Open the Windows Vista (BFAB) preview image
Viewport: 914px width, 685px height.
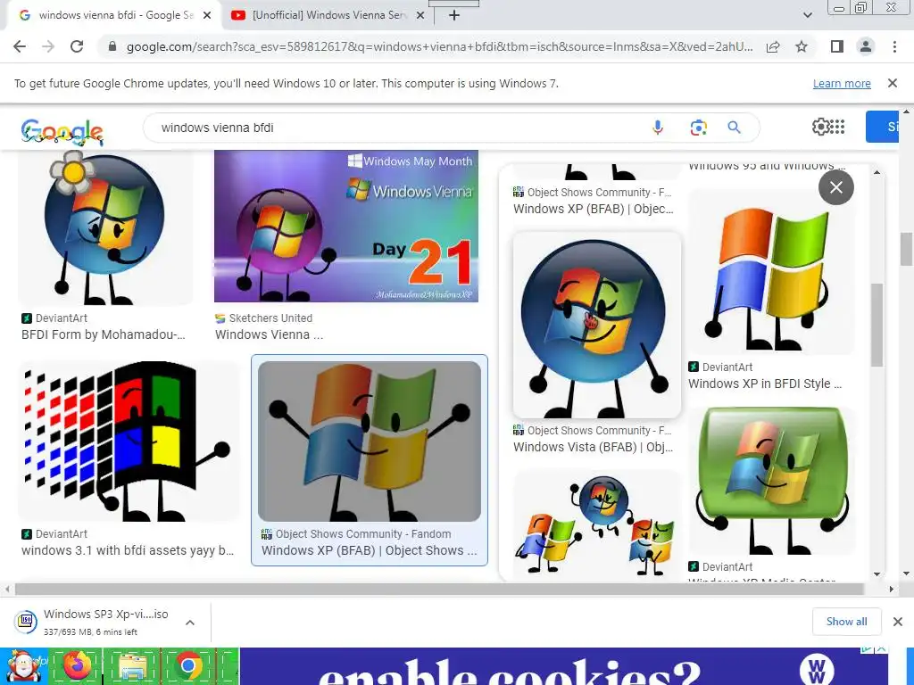pyautogui.click(x=597, y=325)
